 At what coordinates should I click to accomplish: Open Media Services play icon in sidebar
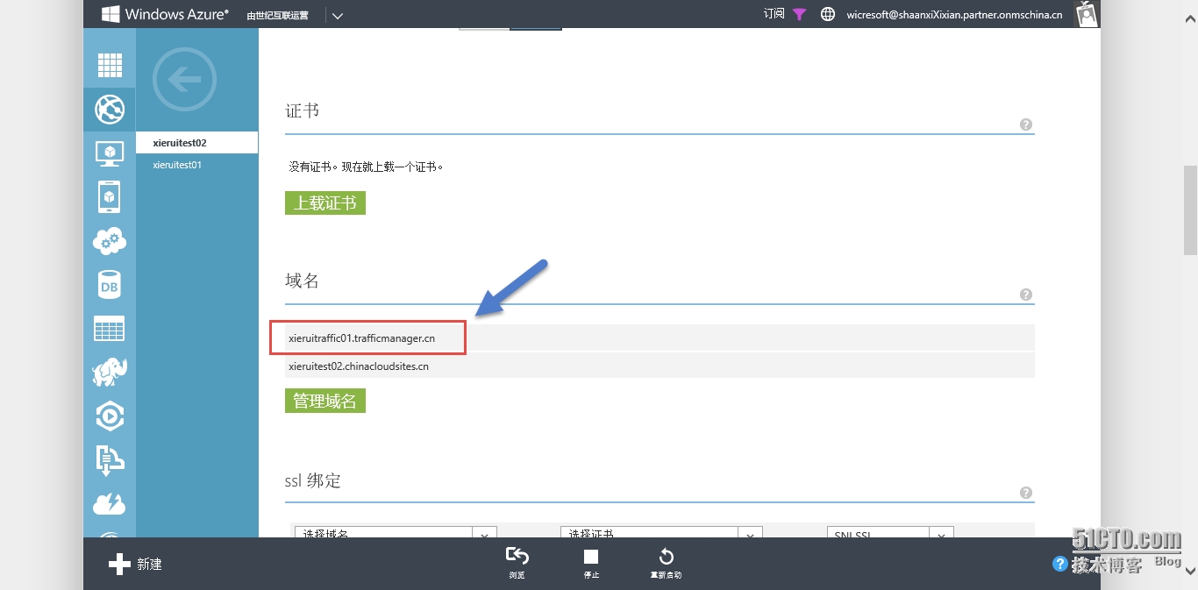click(x=110, y=416)
